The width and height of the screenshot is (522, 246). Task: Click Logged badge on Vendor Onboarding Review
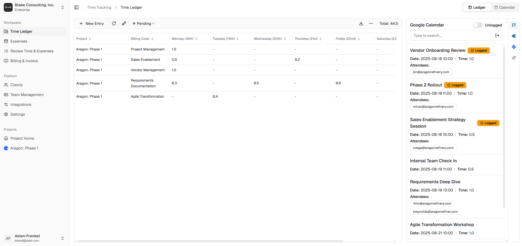click(479, 50)
